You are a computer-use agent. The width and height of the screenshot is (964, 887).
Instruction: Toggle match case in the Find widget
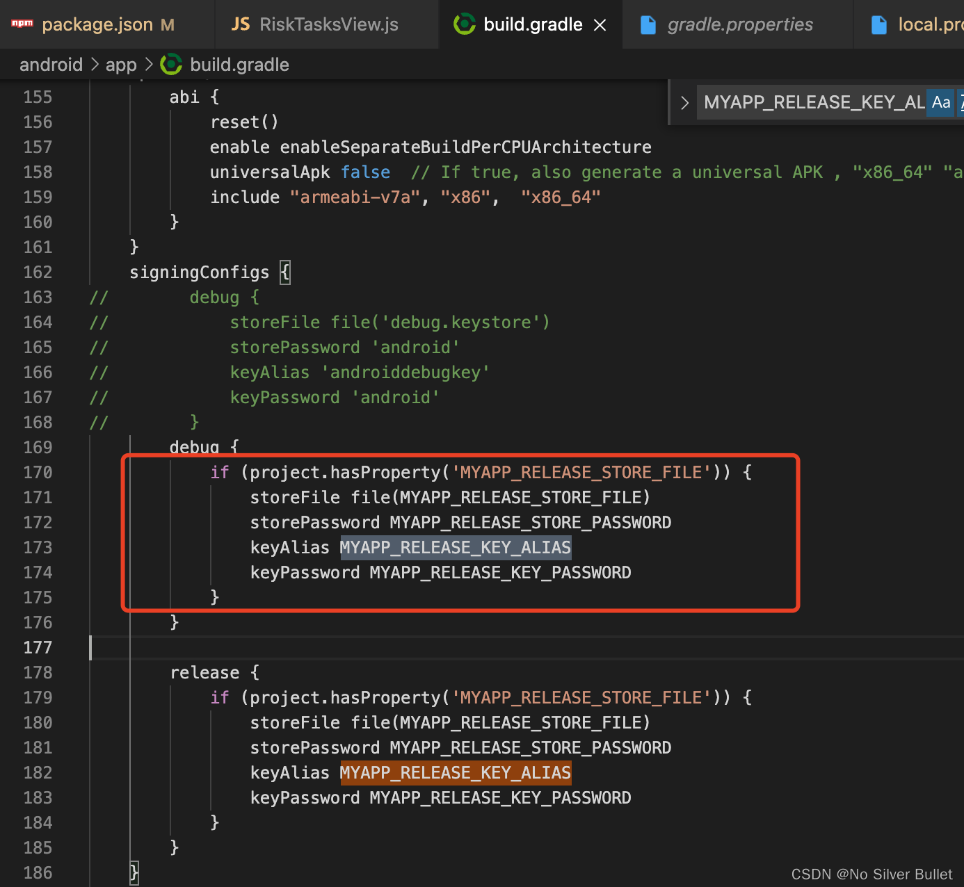coord(940,102)
